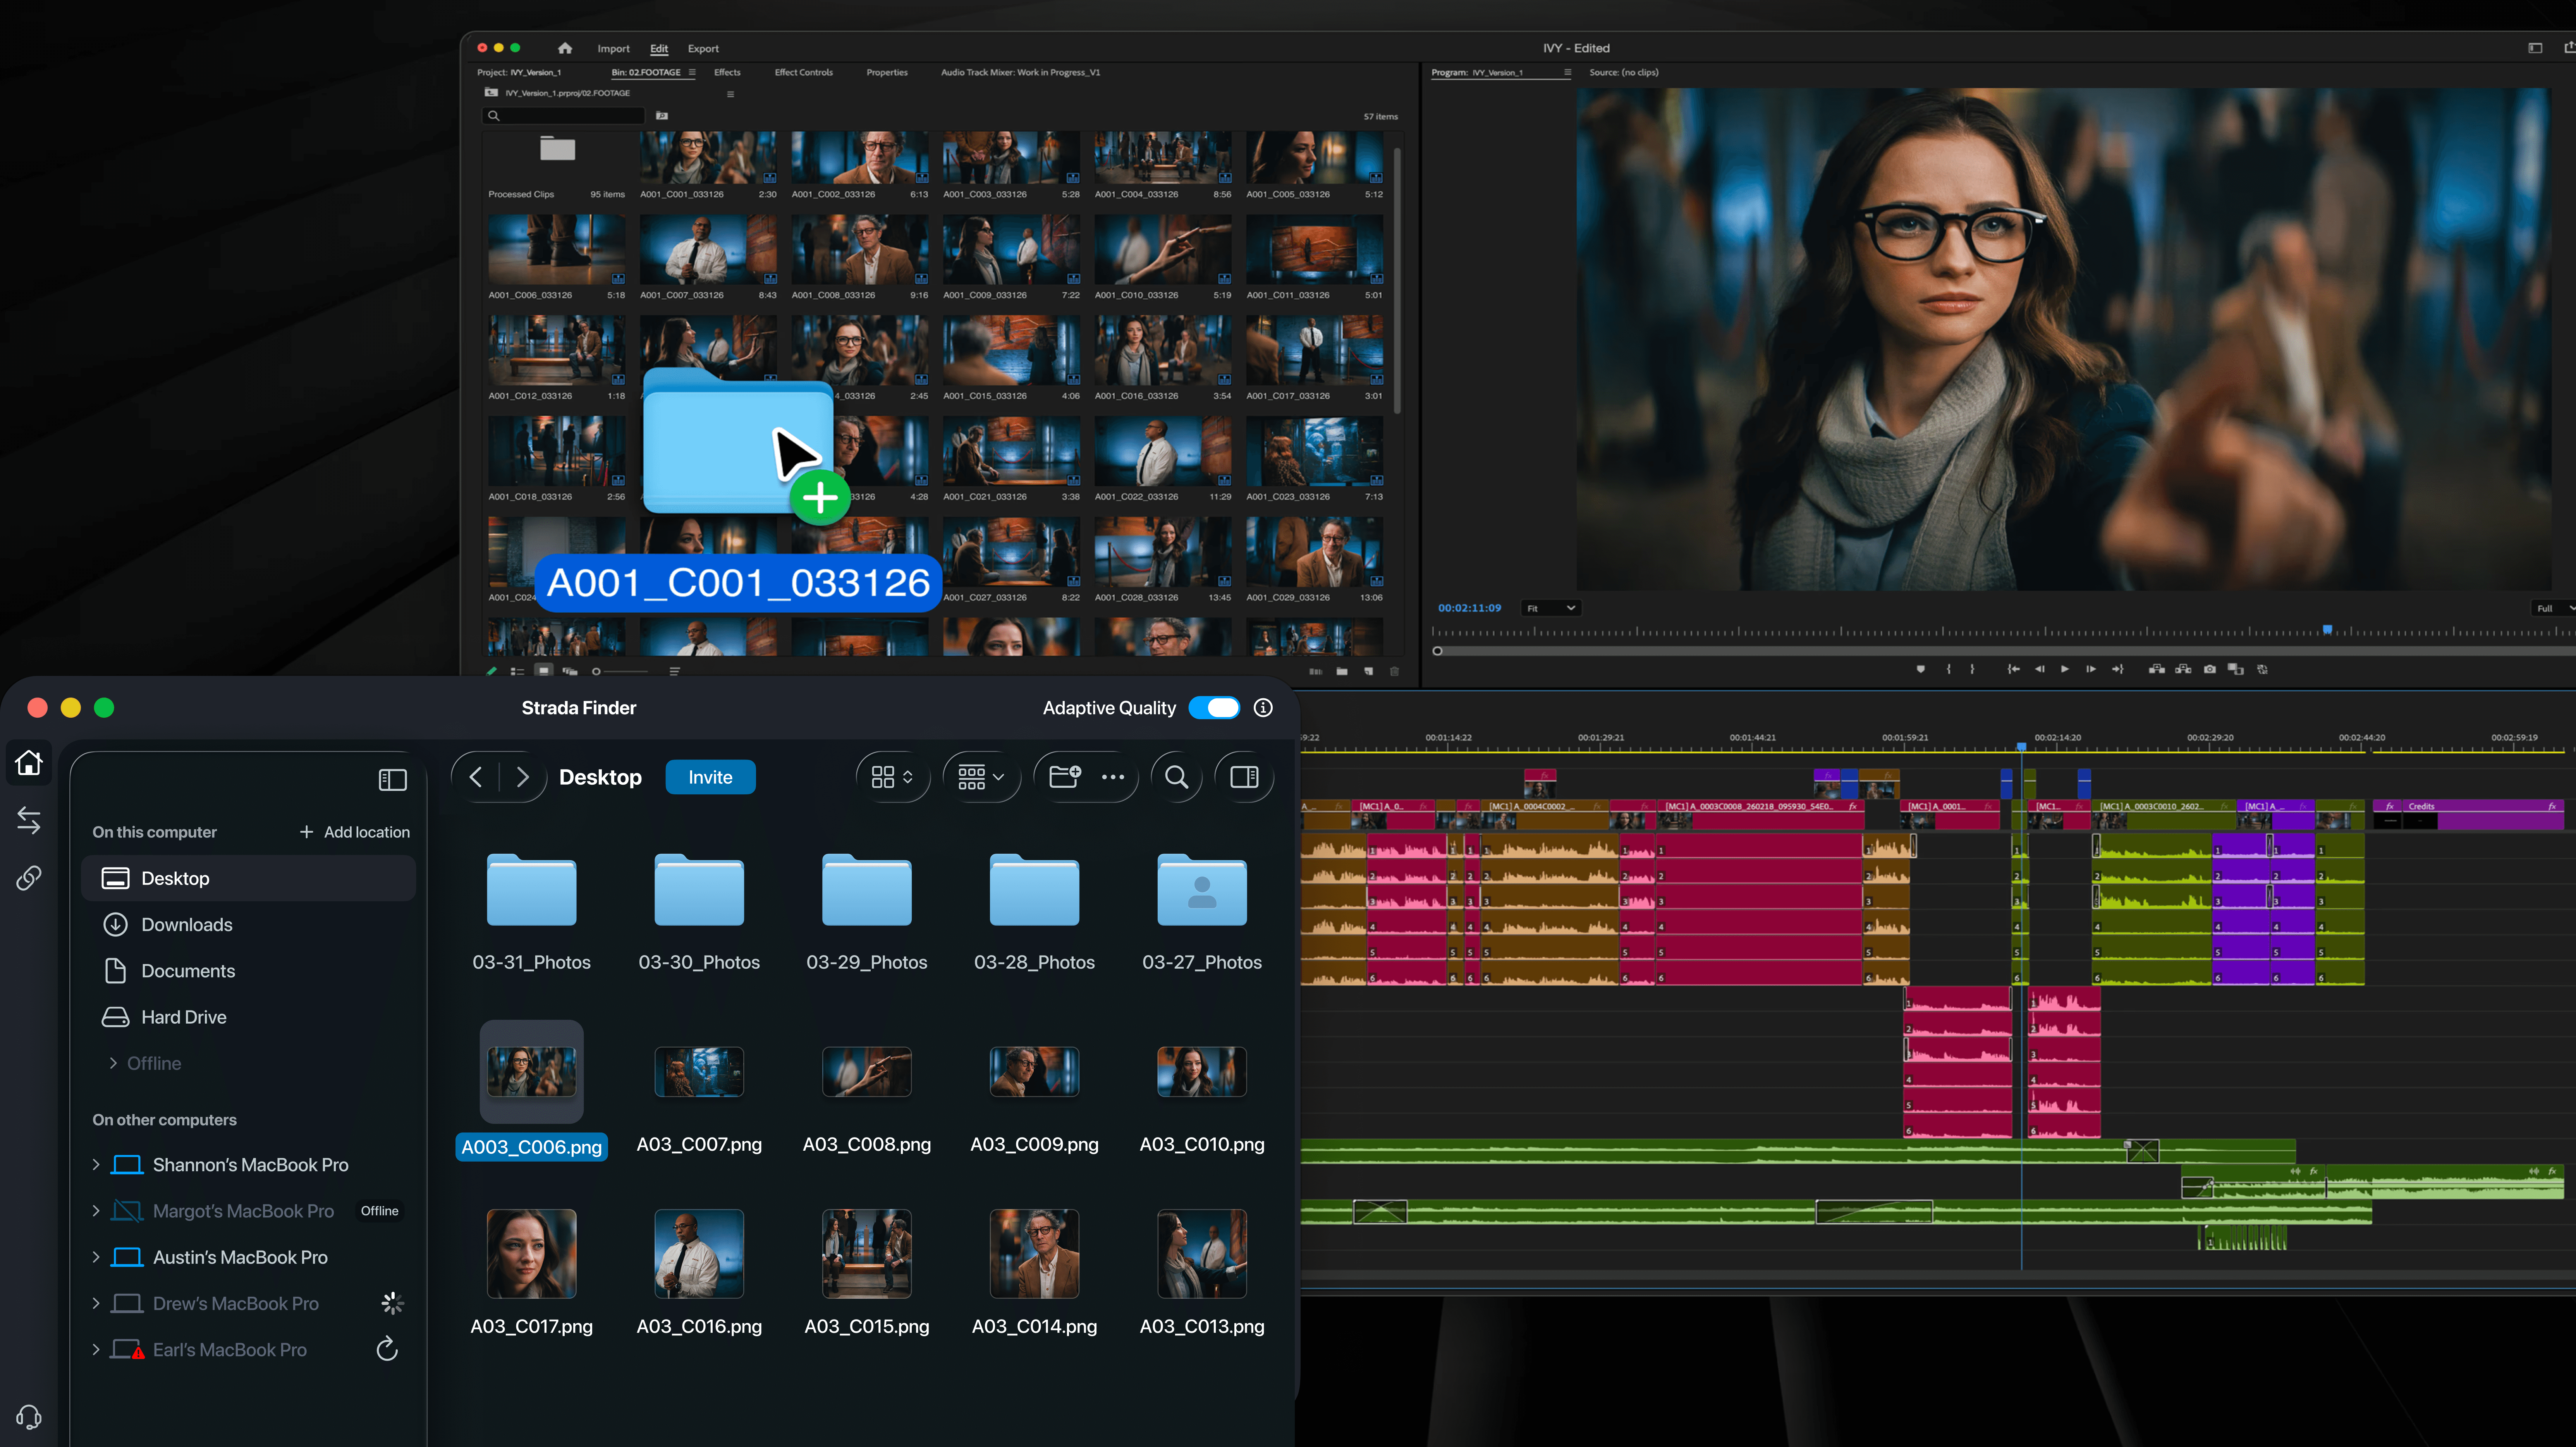Open the transfers arrows icon in Strada rail
The height and width of the screenshot is (1447, 2576).
(29, 821)
